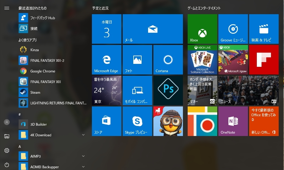Open the PicsArt colorful tile
The image size is (284, 170).
coord(202,121)
